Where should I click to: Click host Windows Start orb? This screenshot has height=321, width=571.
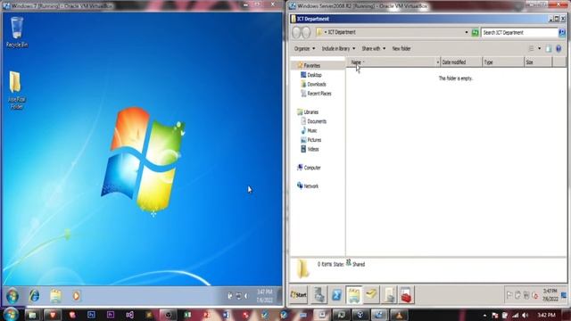click(x=11, y=315)
